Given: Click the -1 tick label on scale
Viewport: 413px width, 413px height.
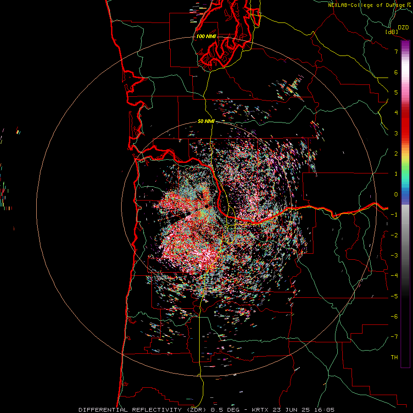Looking at the screenshot, I should 394,214.
